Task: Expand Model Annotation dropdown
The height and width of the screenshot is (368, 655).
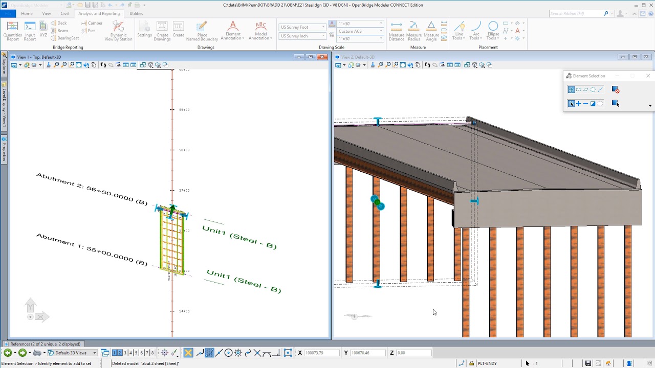Action: pos(261,31)
